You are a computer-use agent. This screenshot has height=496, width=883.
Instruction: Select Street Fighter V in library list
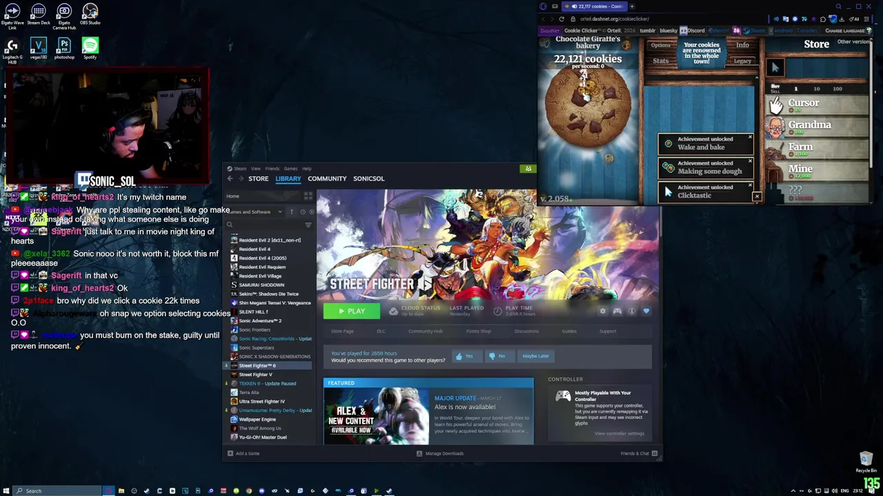[x=255, y=374]
